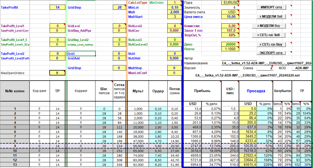The width and height of the screenshot is (313, 168).
Task: Select row header 5 in колен column
Action: click(15, 127)
